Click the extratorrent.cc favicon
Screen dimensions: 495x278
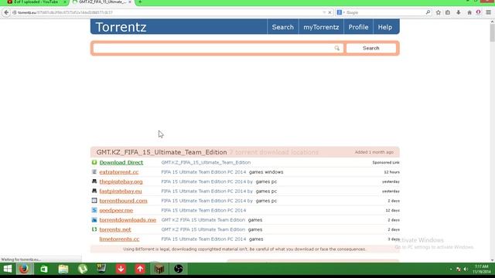coord(94,171)
